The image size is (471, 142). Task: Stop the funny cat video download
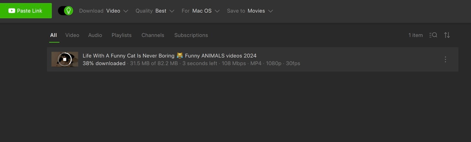pos(65,59)
